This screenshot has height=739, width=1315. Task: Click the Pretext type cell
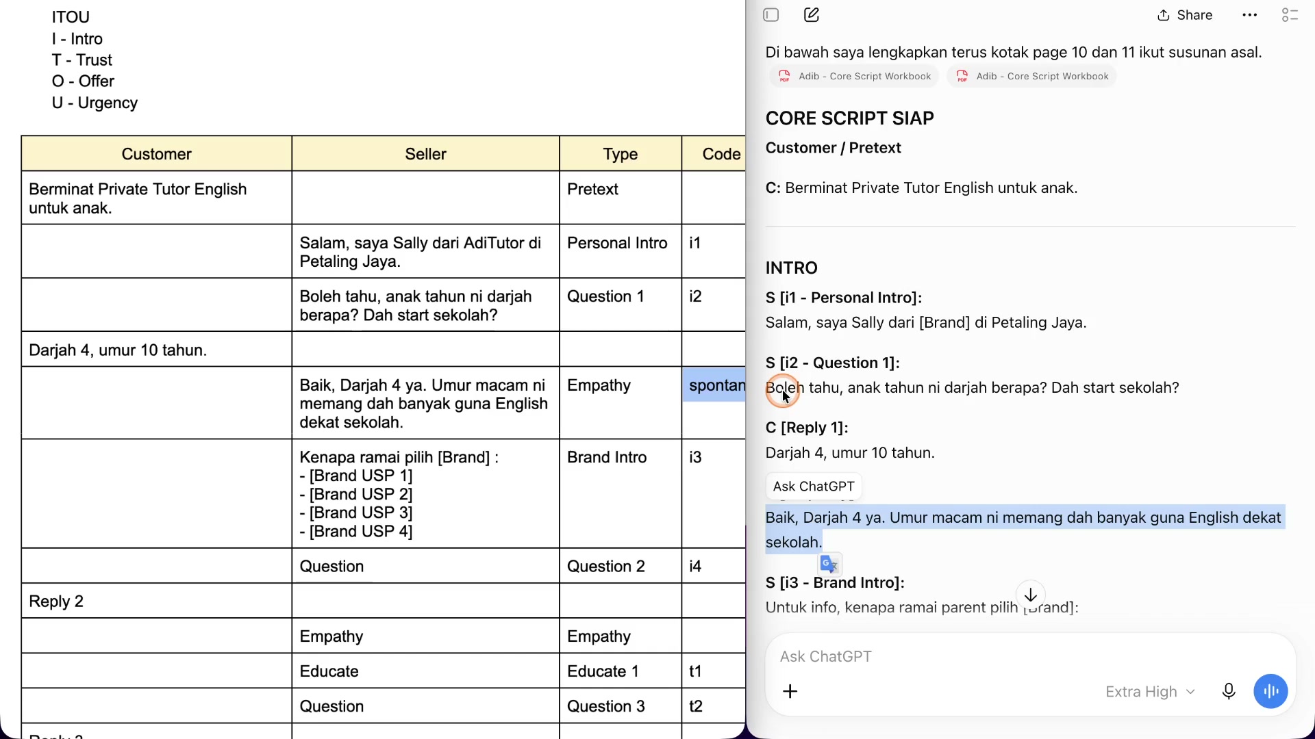click(621, 198)
